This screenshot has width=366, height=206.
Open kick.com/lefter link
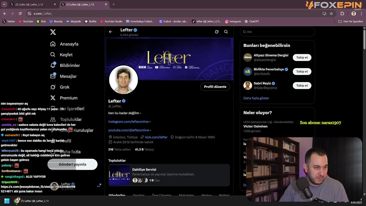[x=156, y=137]
